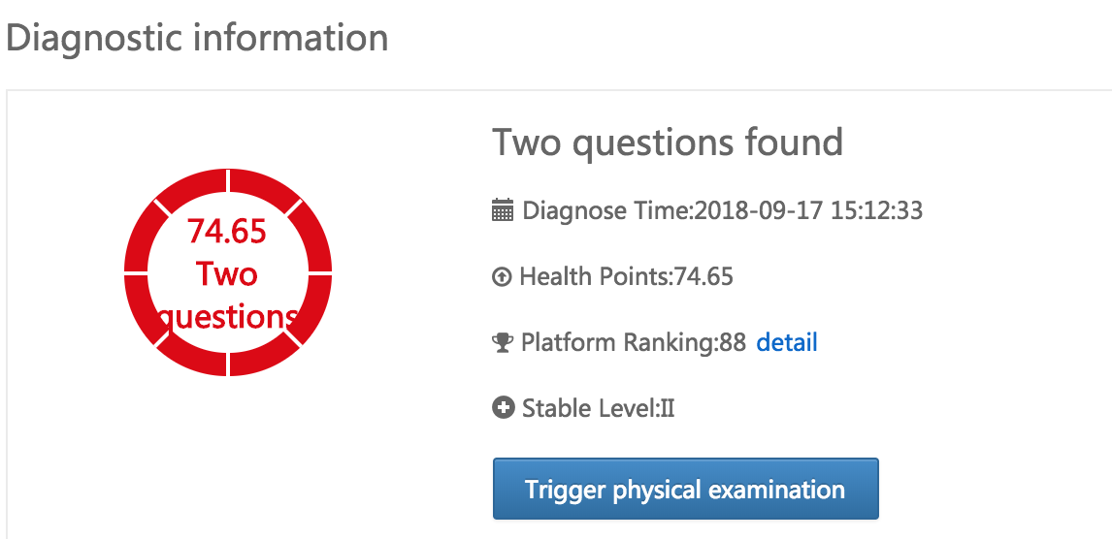The height and width of the screenshot is (539, 1112).
Task: Open the Platform Ranking detail link
Action: pyautogui.click(x=786, y=342)
